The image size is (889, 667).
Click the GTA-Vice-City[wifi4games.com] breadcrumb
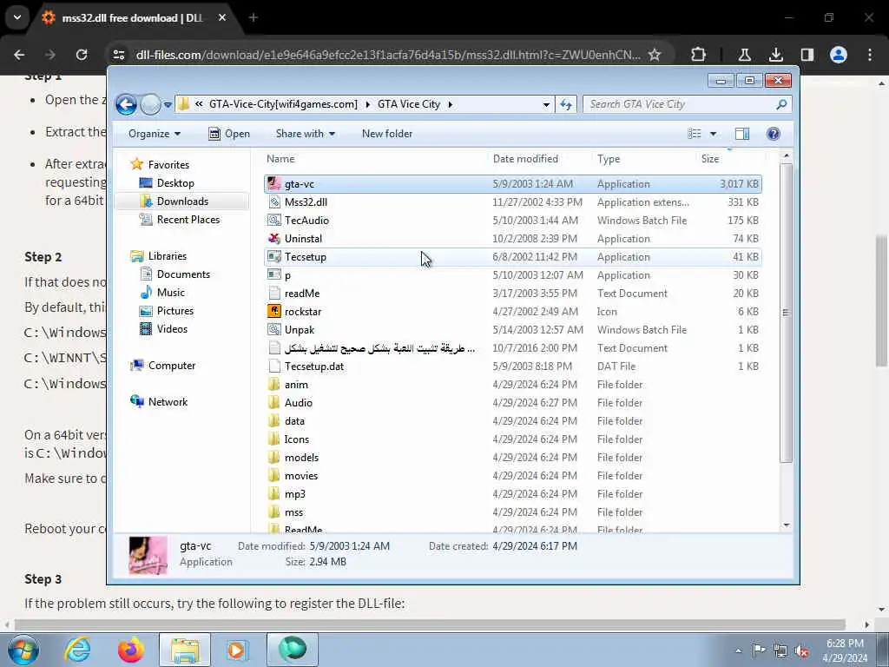(x=283, y=104)
